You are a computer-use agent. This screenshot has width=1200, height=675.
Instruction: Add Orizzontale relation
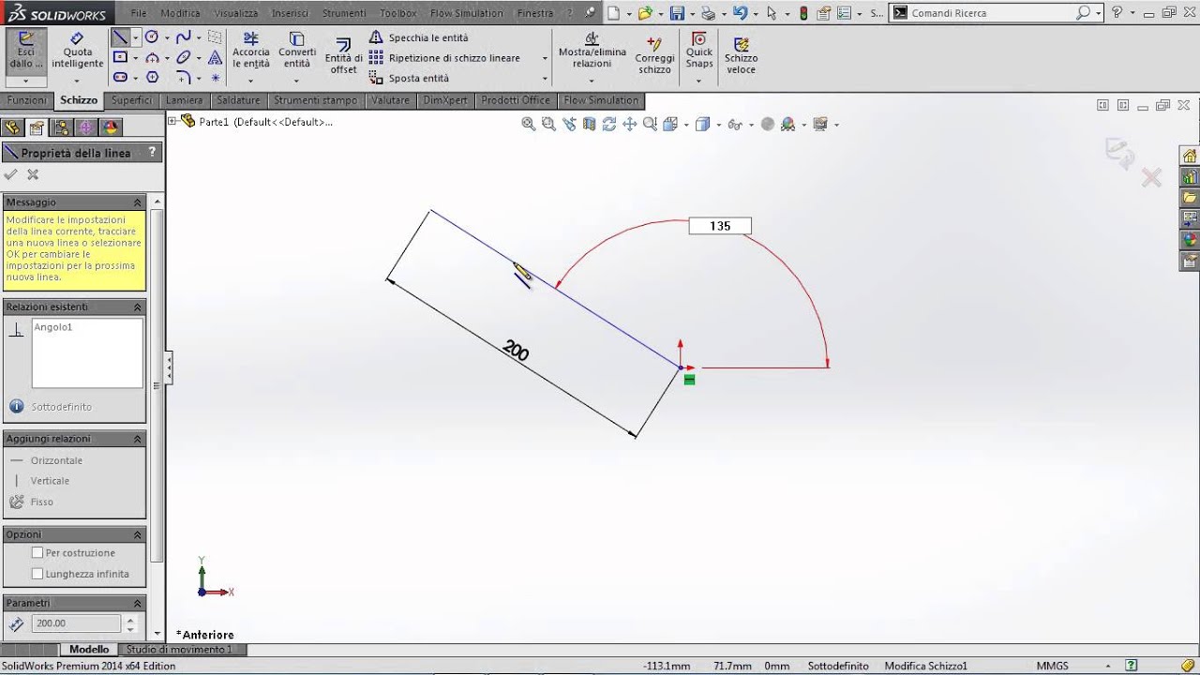click(x=46, y=460)
